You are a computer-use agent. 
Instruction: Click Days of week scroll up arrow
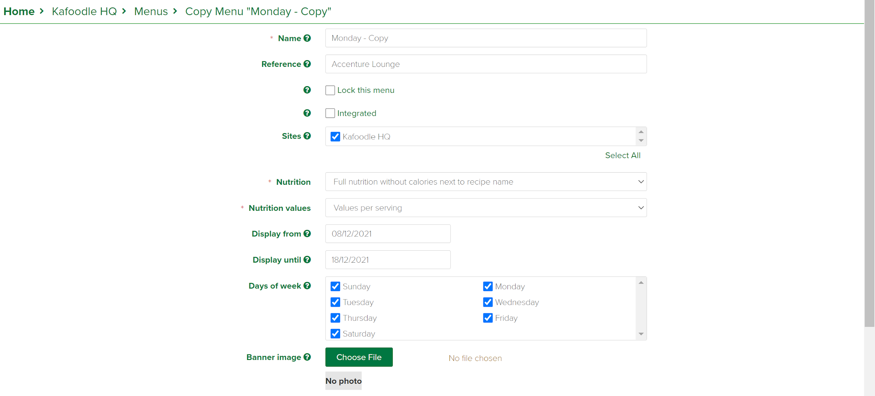[641, 283]
